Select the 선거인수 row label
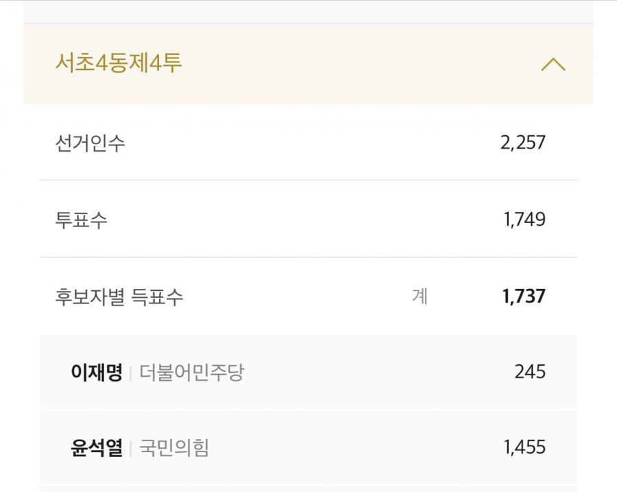Viewport: 617px width, 492px height. point(90,143)
